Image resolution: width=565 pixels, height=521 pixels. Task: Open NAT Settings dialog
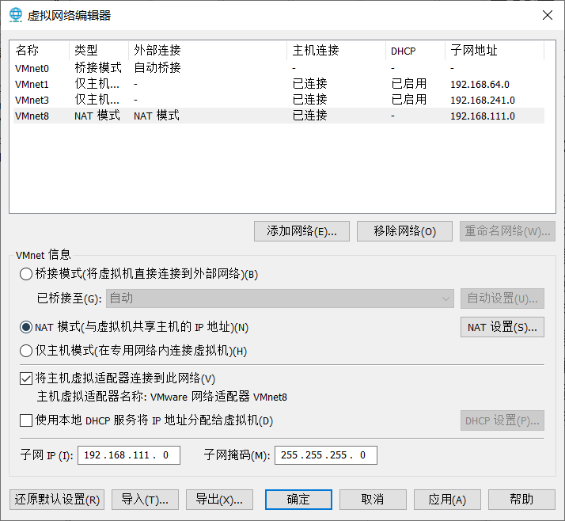coord(502,327)
